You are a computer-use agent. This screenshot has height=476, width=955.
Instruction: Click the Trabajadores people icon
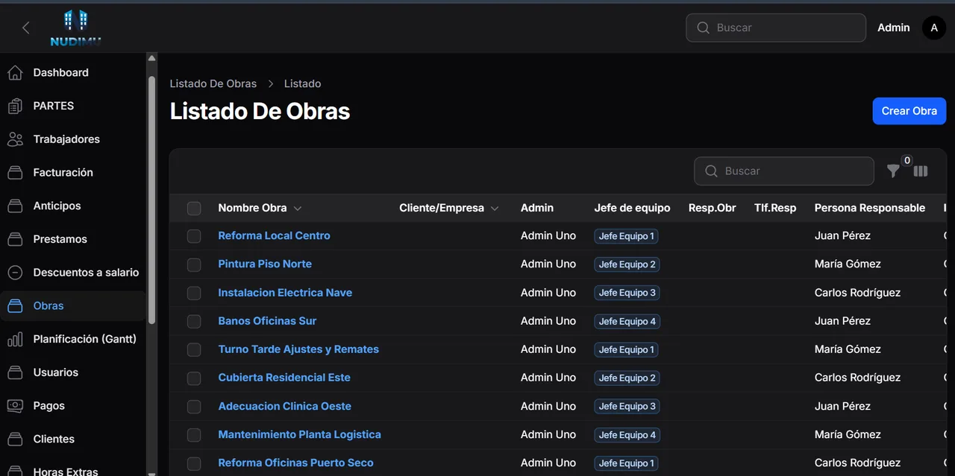coord(15,139)
